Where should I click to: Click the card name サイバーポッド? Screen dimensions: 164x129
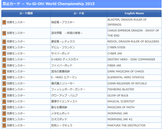point(60,53)
